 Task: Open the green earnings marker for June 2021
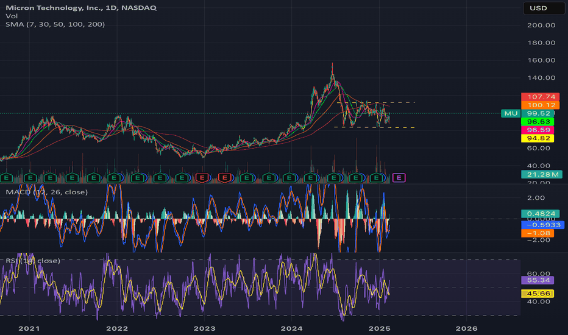(72, 177)
